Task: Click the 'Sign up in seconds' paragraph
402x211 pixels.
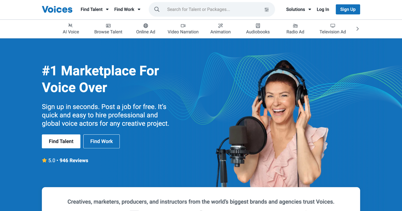Action: pos(106,115)
